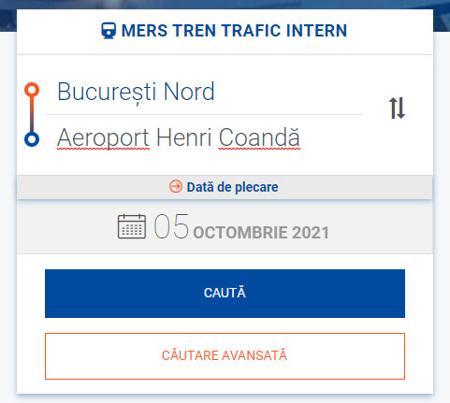Image resolution: width=450 pixels, height=403 pixels.
Task: Click the orange arrow icon beside Dată de plecare
Action: point(176,187)
